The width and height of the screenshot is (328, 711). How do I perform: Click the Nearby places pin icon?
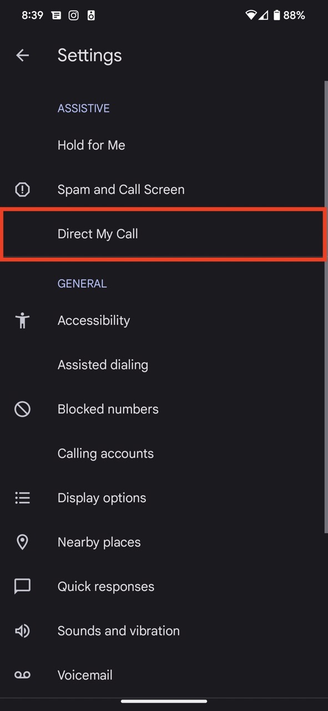[x=22, y=542]
